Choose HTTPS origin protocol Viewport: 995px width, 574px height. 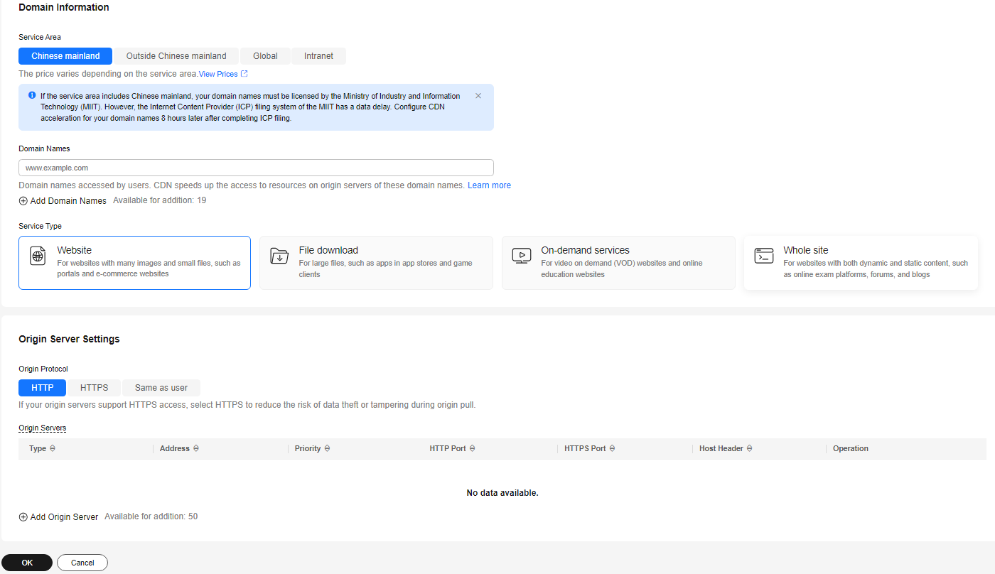pyautogui.click(x=95, y=388)
